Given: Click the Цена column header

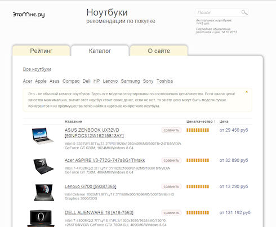Looking at the screenshot, I should pyautogui.click(x=224, y=122).
